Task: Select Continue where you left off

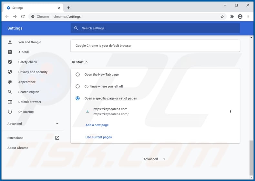Action: (77, 86)
